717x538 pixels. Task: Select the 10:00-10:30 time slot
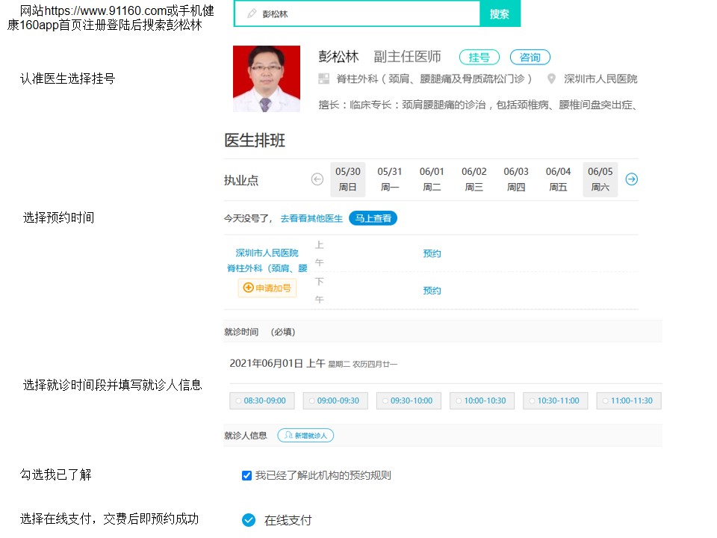coord(482,401)
